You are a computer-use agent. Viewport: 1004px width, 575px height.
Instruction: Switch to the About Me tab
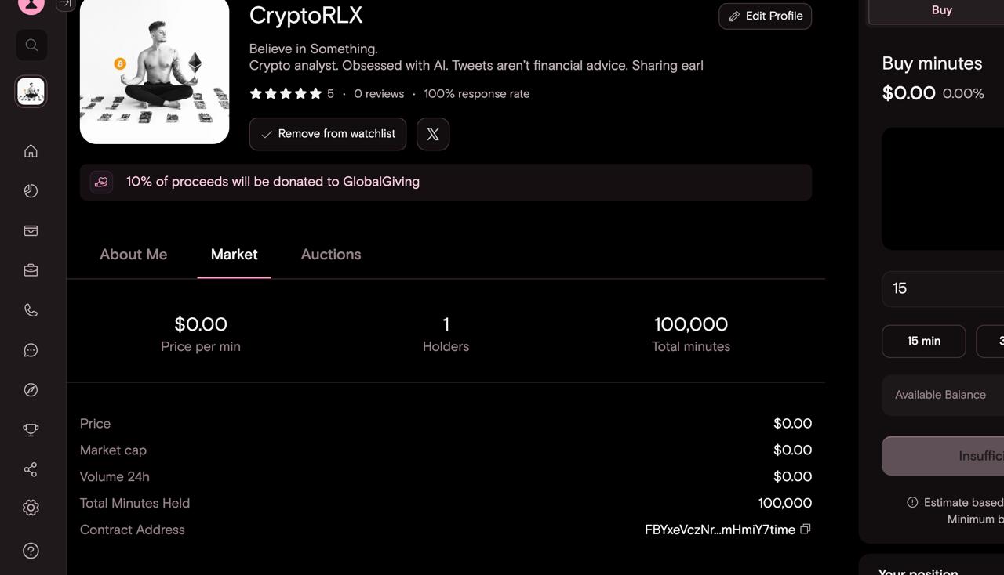(x=133, y=255)
